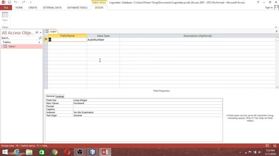Screen dimensions: 279x156
Task: Open All Access Objects pane dropdown arrow
Action: (37, 32)
